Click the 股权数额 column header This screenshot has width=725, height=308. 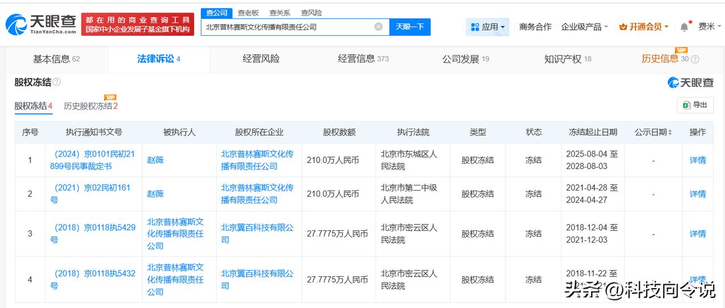[339, 132]
